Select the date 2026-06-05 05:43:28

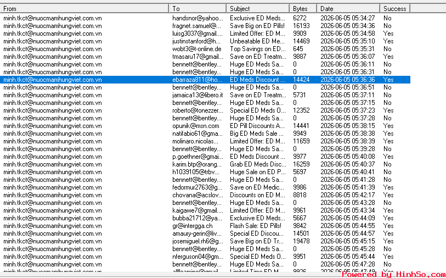point(348,203)
